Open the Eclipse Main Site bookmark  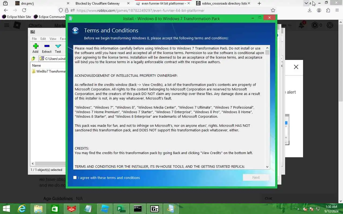coord(17,17)
